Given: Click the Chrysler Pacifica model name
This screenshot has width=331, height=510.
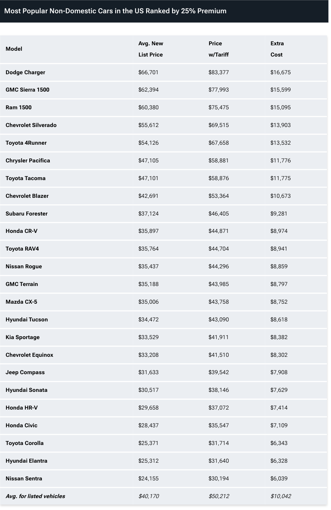Looking at the screenshot, I should coord(28,160).
